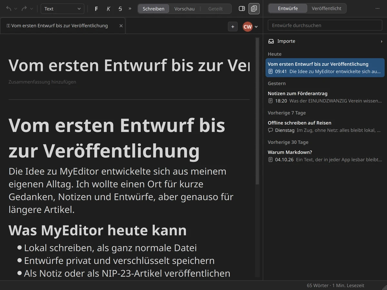
Task: Select the document tab Vom ersten Entwurf
Action: pyautogui.click(x=63, y=26)
